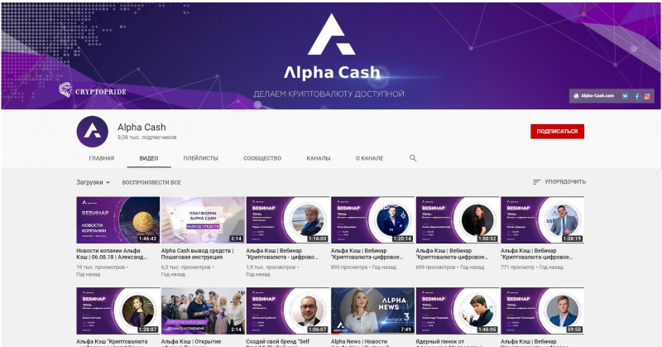Click Воспроизвести все to play all
Image resolution: width=662 pixels, height=347 pixels.
[x=151, y=182]
